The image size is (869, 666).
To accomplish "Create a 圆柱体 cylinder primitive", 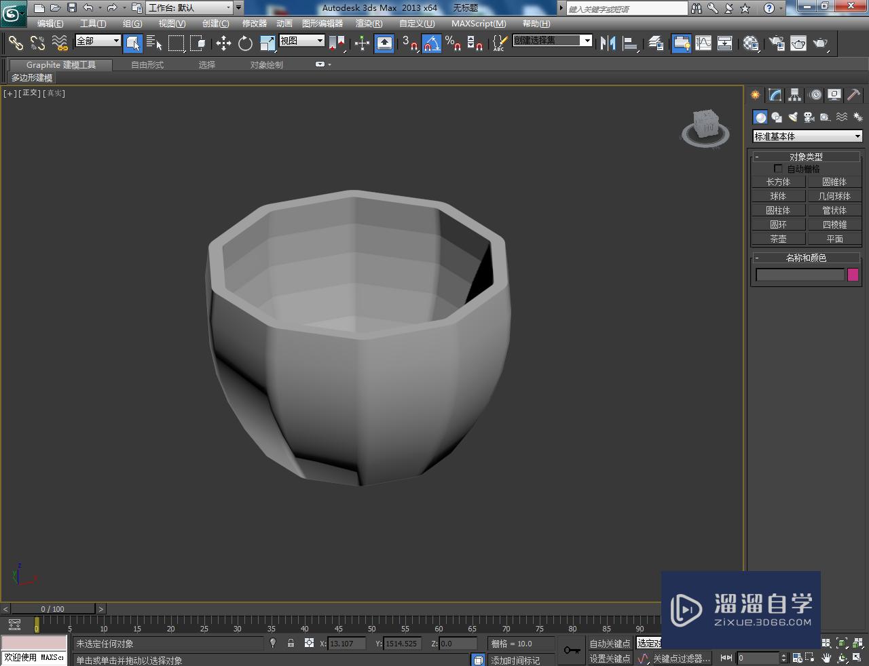I will 778,210.
